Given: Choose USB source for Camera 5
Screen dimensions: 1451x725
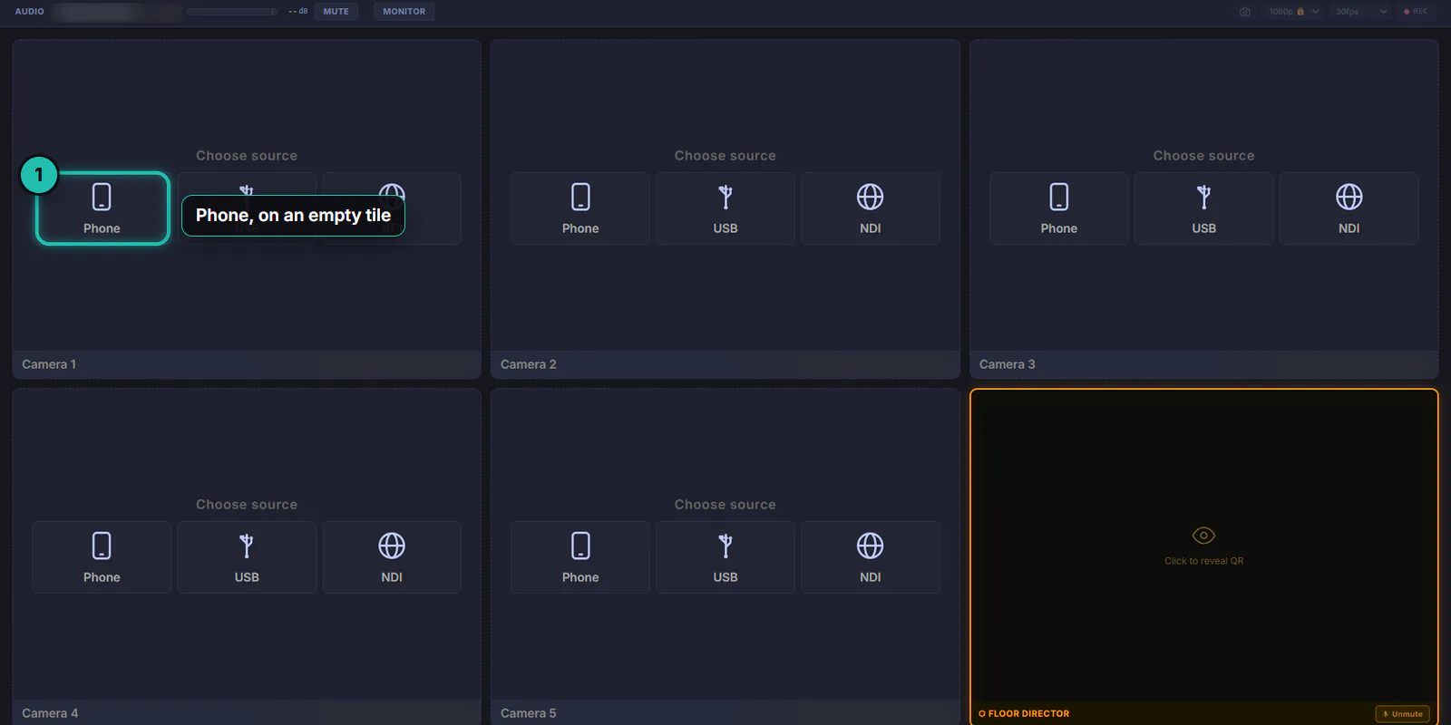Looking at the screenshot, I should (725, 557).
